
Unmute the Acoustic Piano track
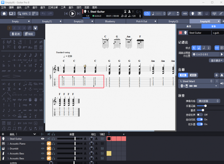click(48, 144)
